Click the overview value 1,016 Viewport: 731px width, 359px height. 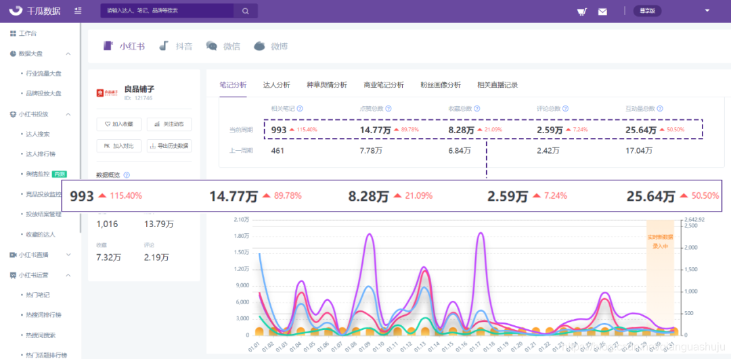click(x=107, y=224)
